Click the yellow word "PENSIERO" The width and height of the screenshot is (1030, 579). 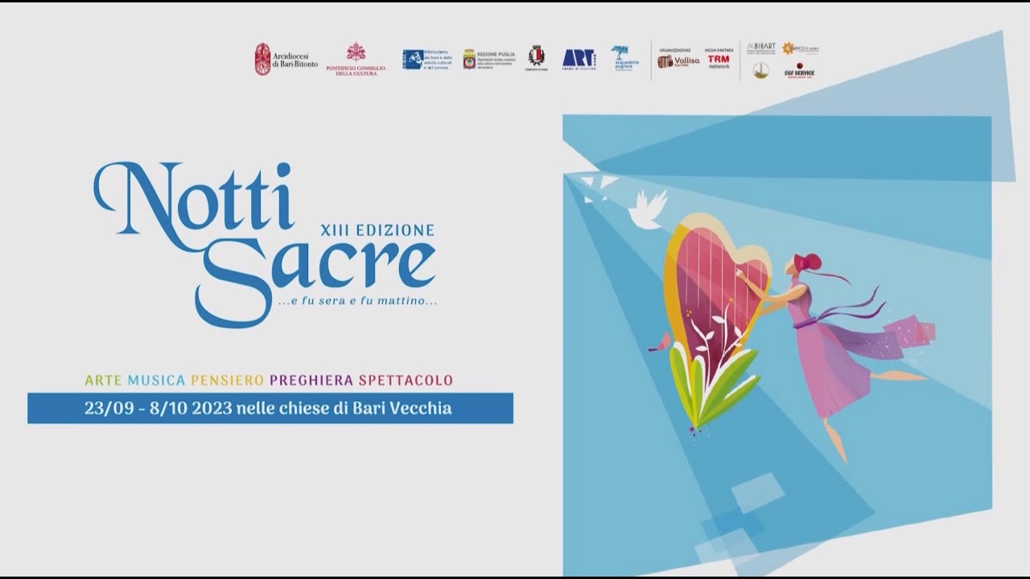coord(227,380)
